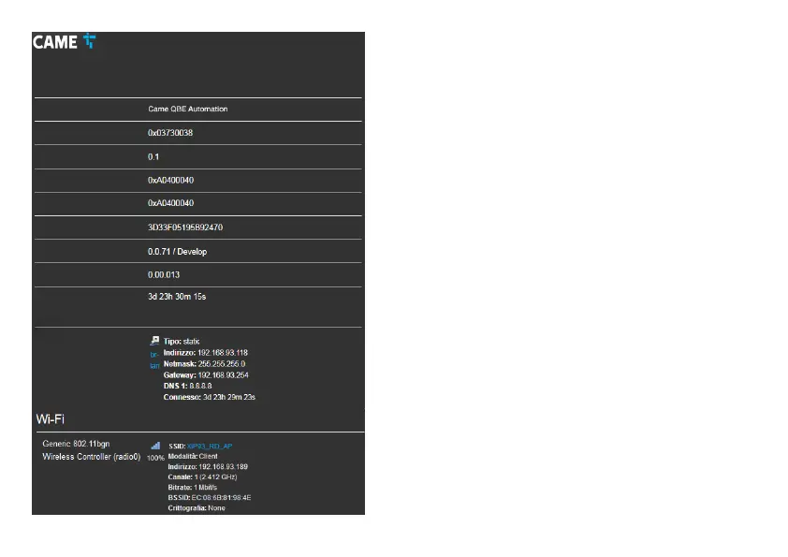
Task: Select the Connesso 3d 23h 29m 23s line
Action: [x=210, y=397]
